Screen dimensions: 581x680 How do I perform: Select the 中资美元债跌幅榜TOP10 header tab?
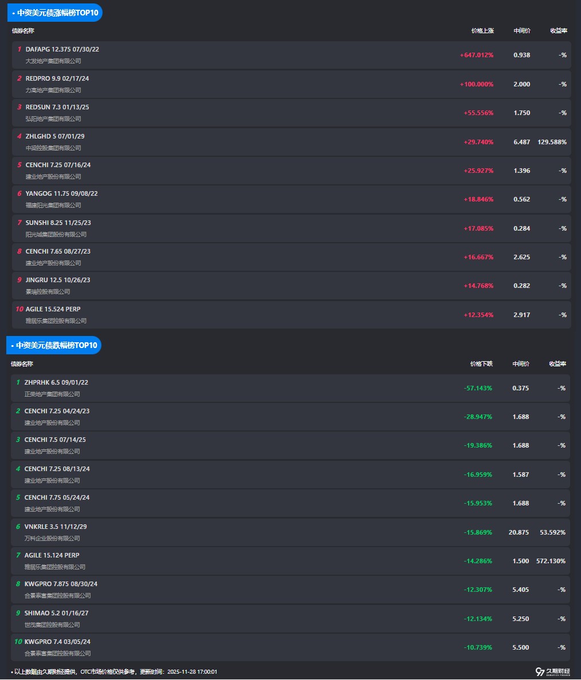tap(54, 345)
